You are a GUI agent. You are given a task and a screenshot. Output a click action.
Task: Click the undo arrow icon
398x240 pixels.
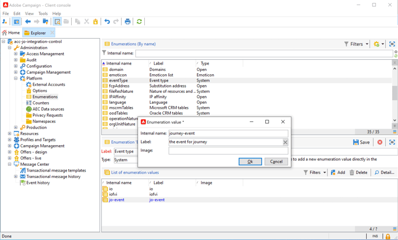click(107, 22)
